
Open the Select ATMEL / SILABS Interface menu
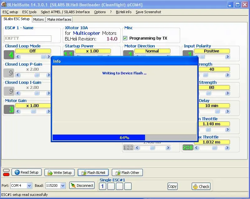tap(65, 12)
